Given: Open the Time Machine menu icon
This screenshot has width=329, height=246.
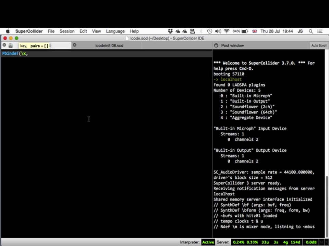Looking at the screenshot, I should click(x=209, y=31).
